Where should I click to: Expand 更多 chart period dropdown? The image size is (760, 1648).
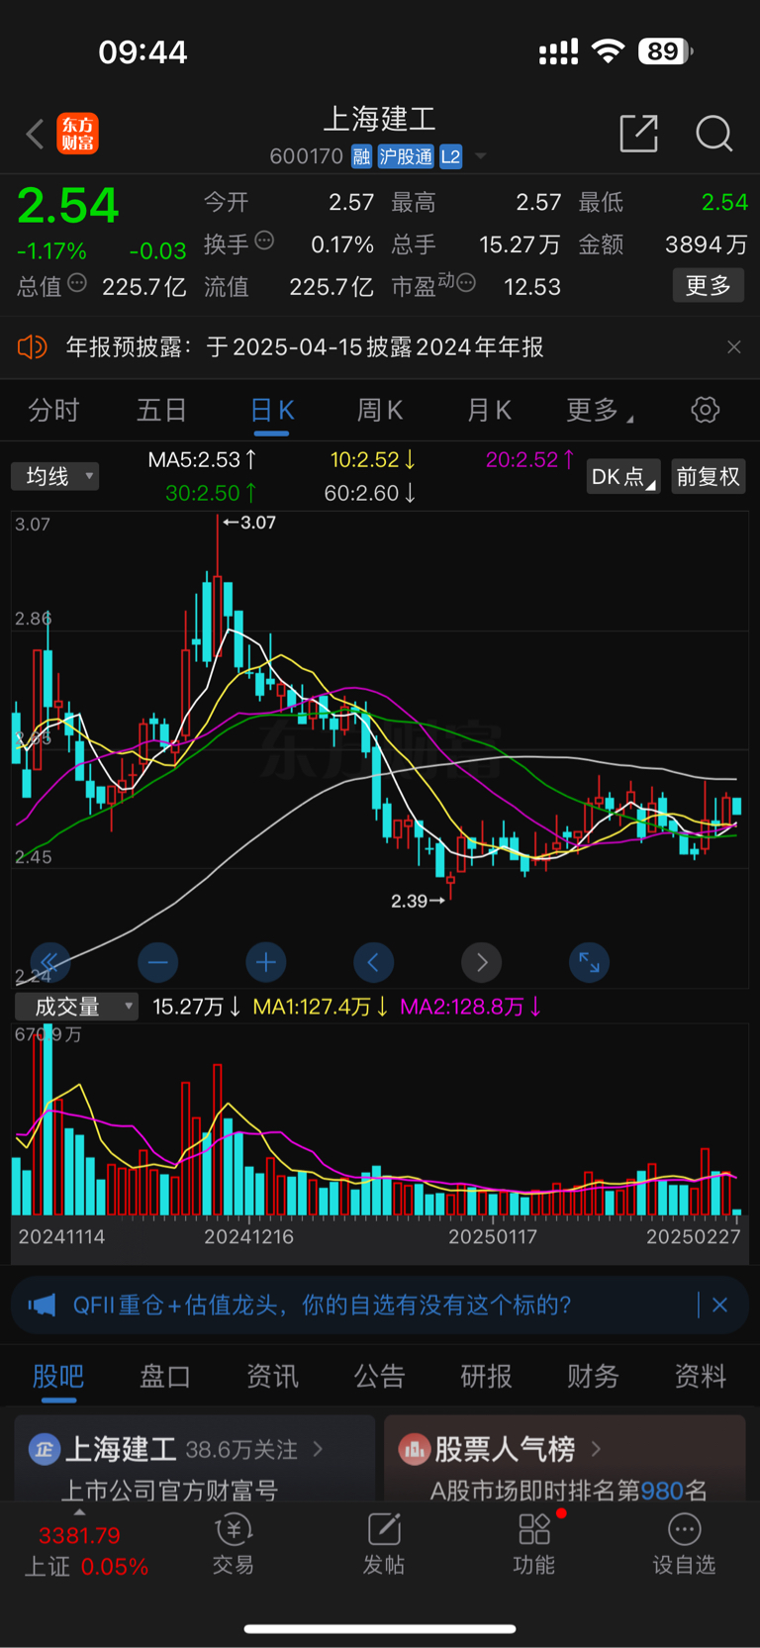tap(599, 411)
